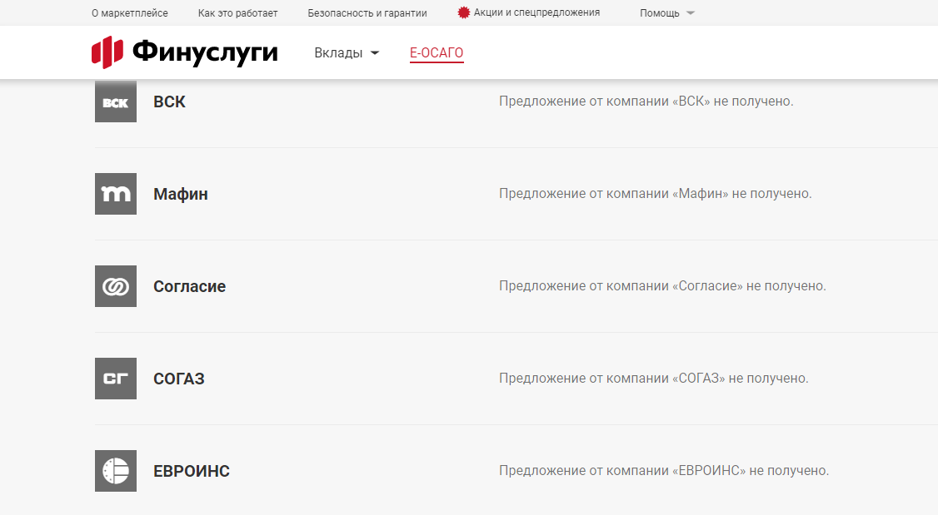Select the ВСК company name
Image resolution: width=938 pixels, height=515 pixels.
[x=169, y=102]
